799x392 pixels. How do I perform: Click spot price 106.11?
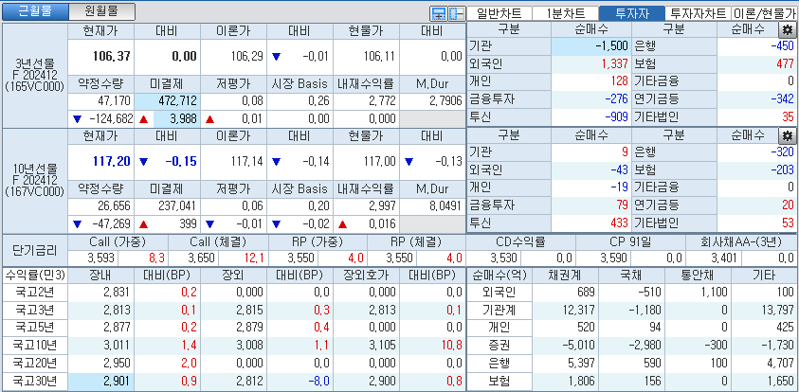click(379, 56)
